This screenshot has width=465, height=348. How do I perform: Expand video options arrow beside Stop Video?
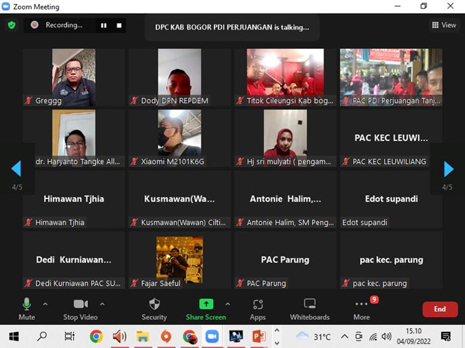102,304
